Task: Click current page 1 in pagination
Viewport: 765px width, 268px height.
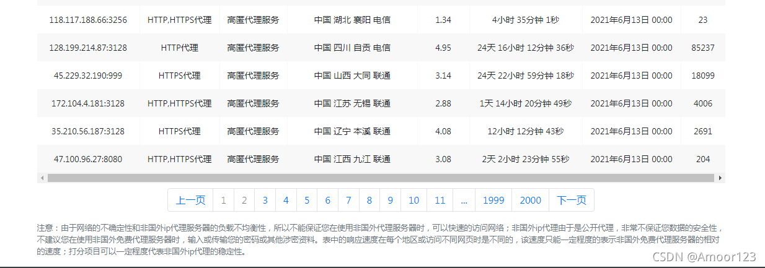Action: click(x=223, y=200)
